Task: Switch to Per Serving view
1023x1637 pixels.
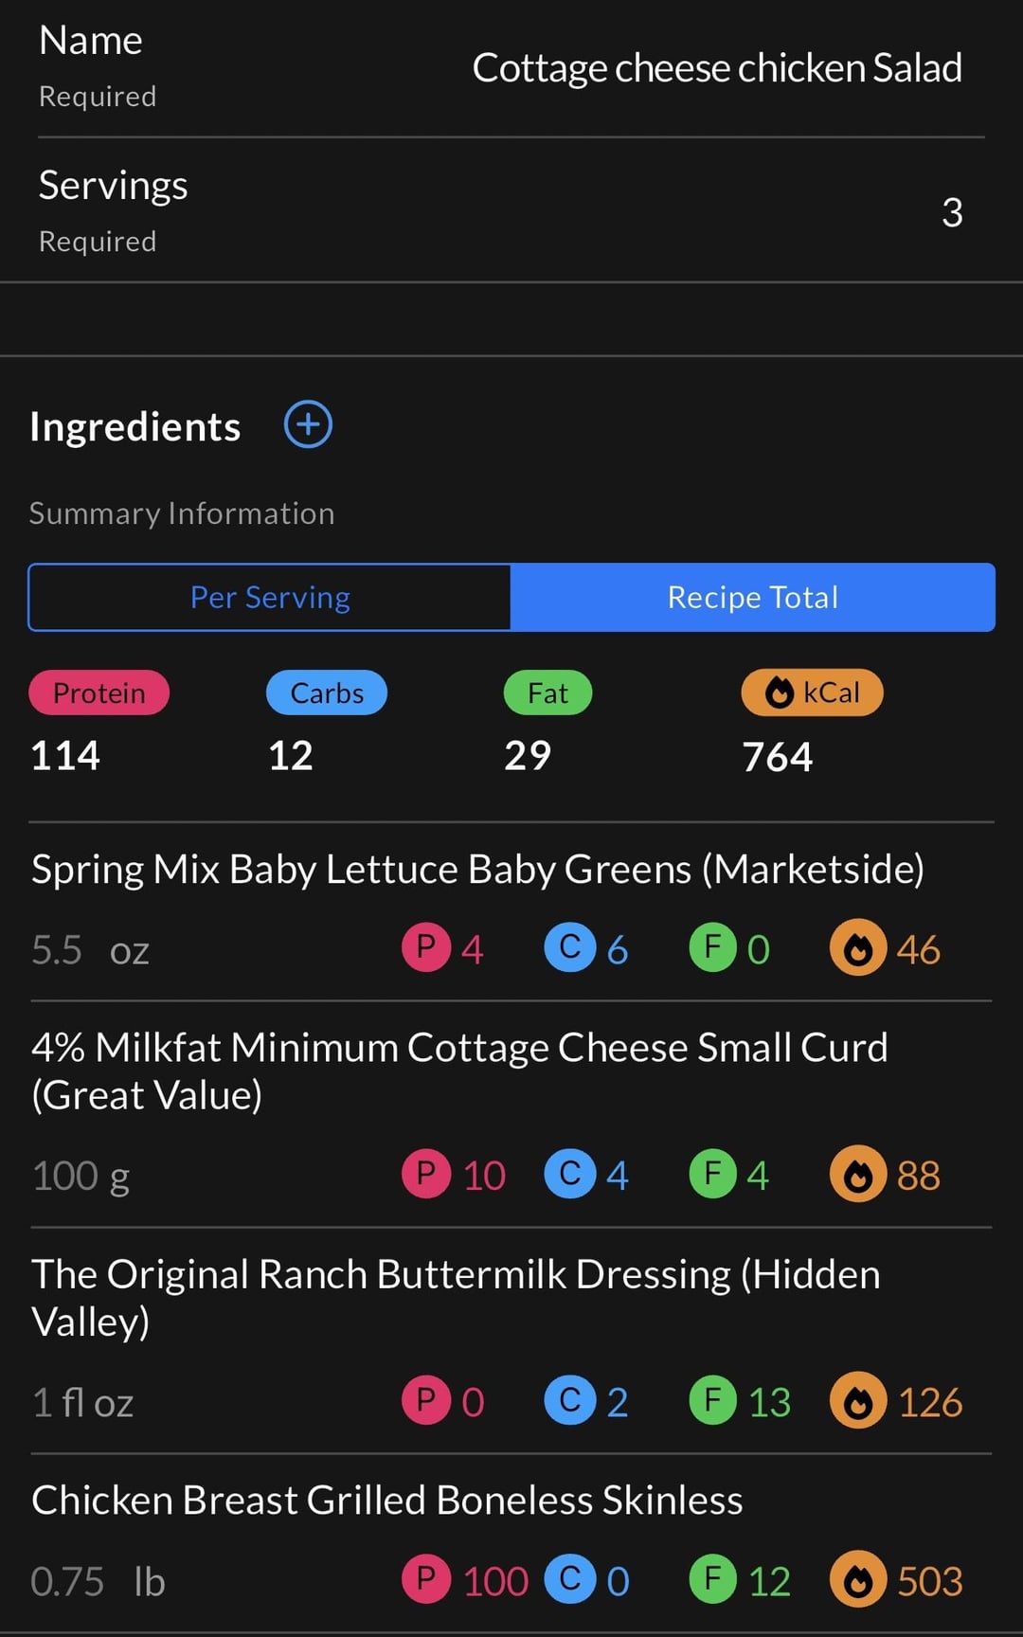Action: [270, 598]
